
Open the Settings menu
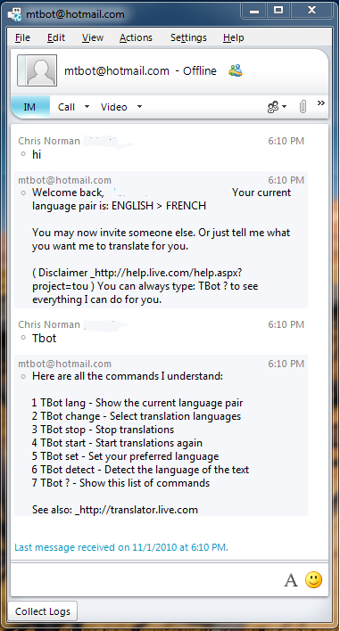(188, 37)
